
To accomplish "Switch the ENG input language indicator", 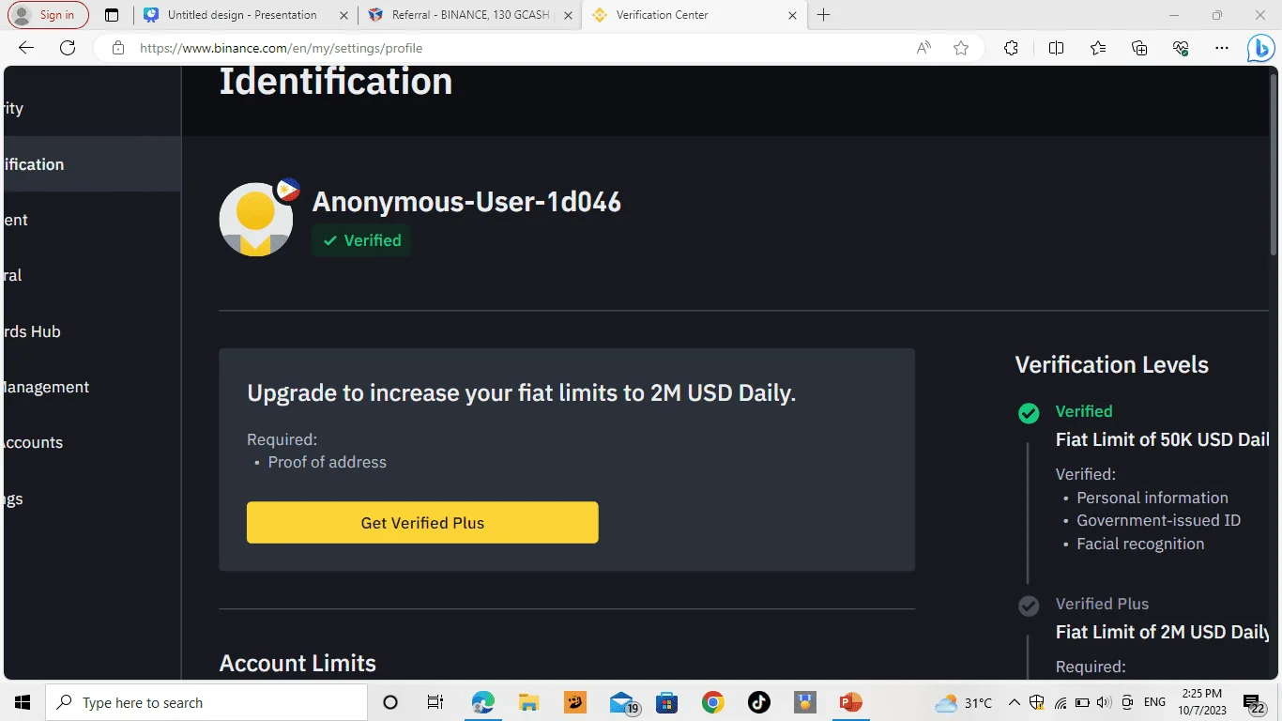I will pyautogui.click(x=1154, y=702).
